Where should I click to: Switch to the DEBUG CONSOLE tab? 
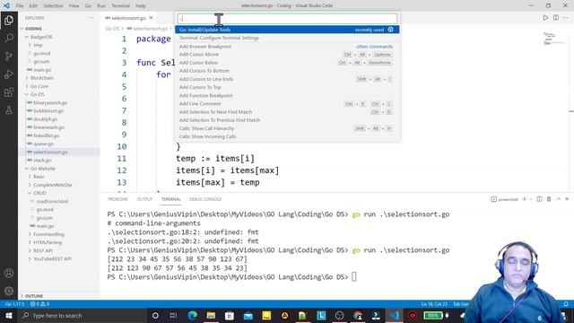click(205, 199)
